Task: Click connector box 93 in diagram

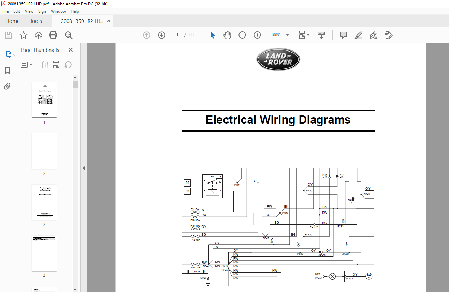Action: point(187,191)
